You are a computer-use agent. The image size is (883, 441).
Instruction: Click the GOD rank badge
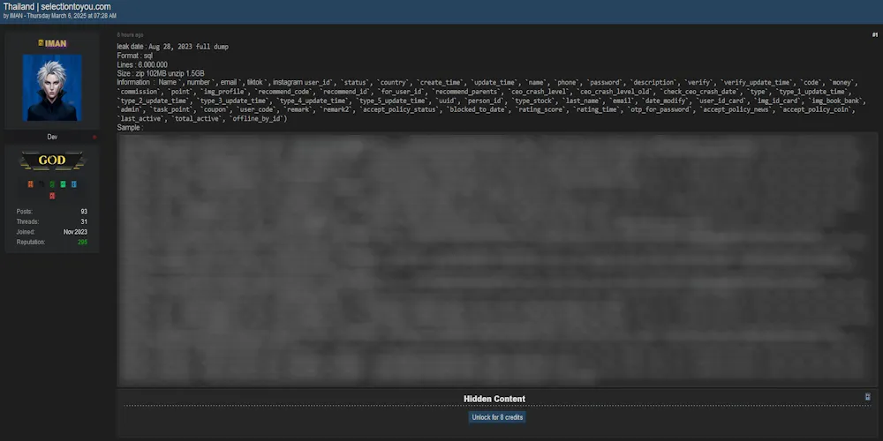(x=52, y=161)
